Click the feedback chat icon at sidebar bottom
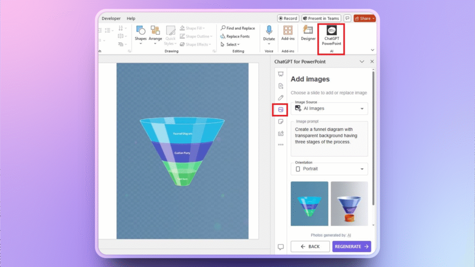The width and height of the screenshot is (475, 267). click(280, 247)
